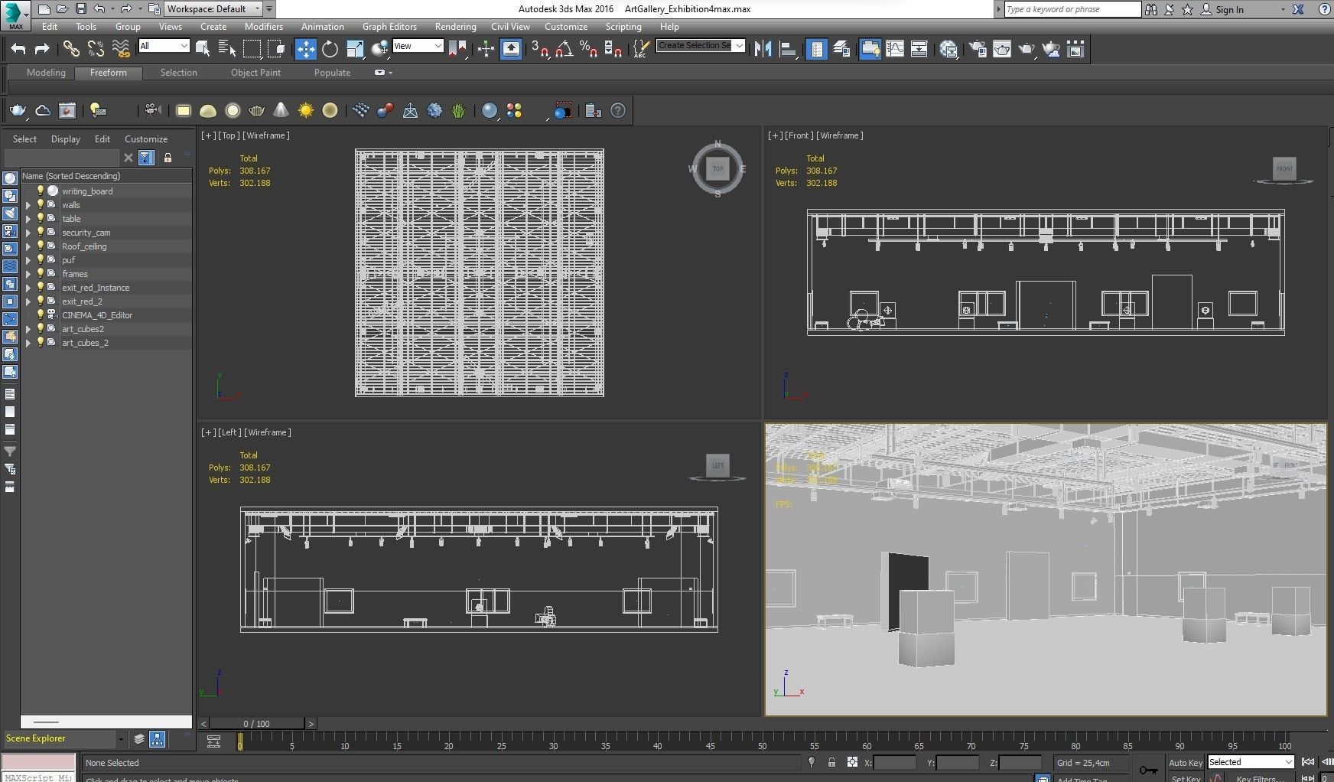
Task: Switch to the Modeling ribbon tab
Action: (46, 73)
